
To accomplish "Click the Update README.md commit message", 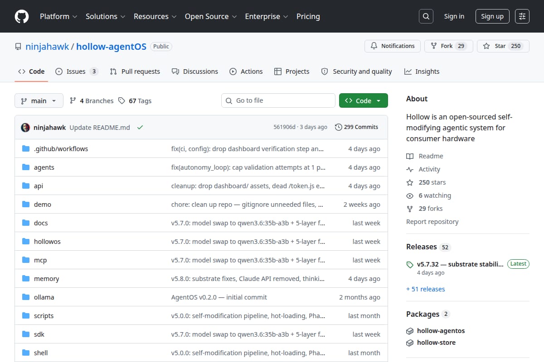I will tap(100, 128).
